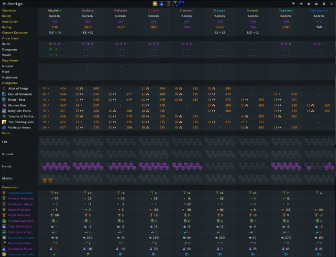Click Altyshk's Heroic raid skull row
336x257 pixels.
pos(56,166)
